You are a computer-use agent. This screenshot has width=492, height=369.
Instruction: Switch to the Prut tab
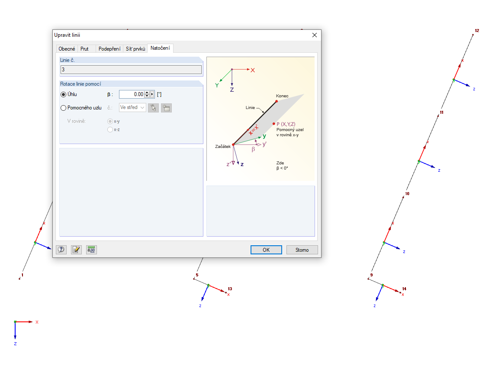coord(84,48)
